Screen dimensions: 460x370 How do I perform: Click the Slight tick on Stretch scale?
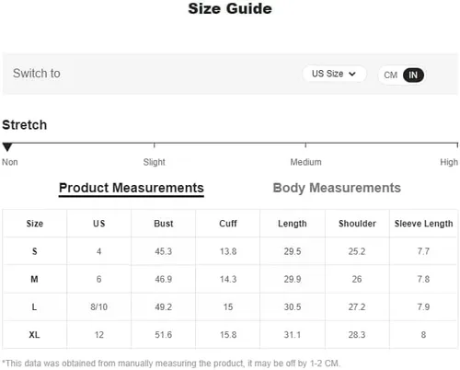click(154, 145)
